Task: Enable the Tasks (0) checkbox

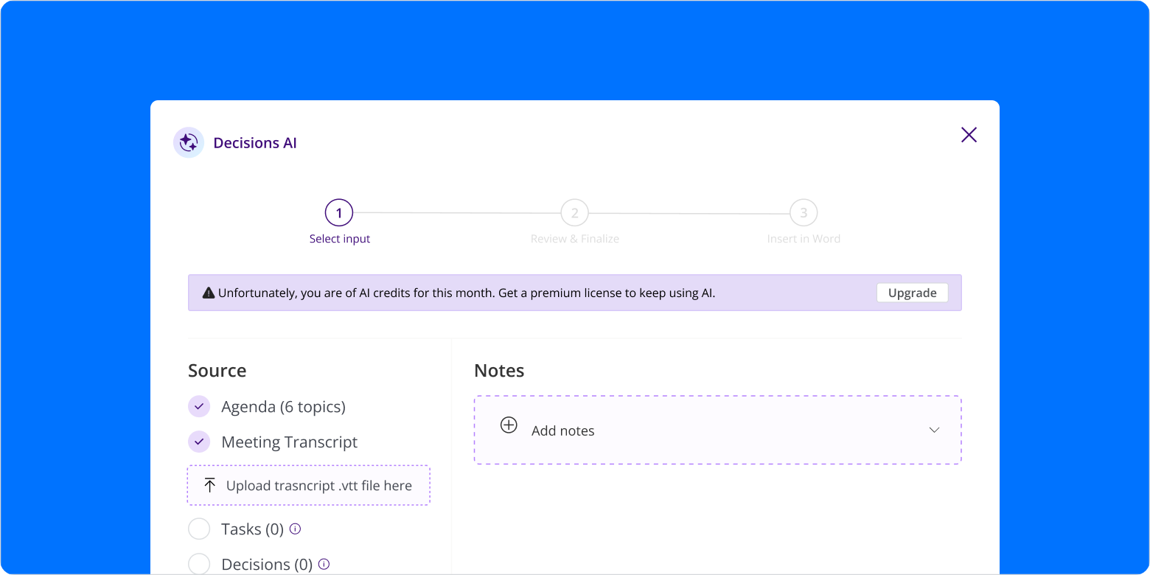Action: tap(199, 529)
